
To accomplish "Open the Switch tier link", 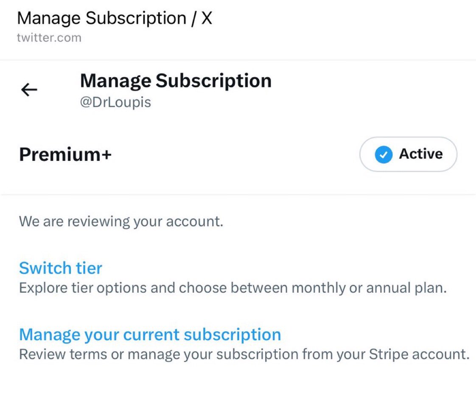I will 60,268.
